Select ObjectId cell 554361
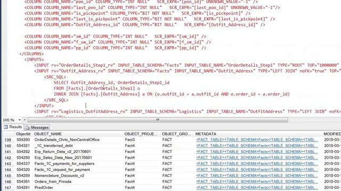Viewport: 341px width, 191px height. coord(23,181)
